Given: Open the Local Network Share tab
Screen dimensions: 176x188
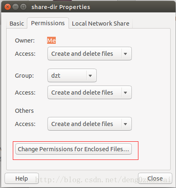Looking at the screenshot, I should (x=101, y=24).
